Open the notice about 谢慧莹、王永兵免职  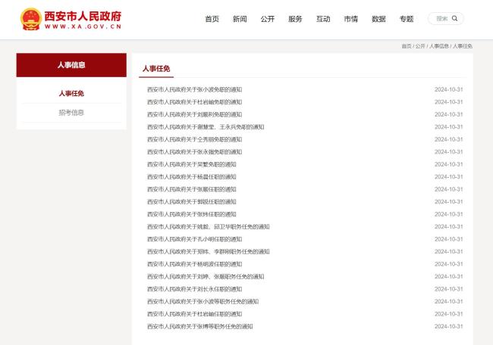coord(206,127)
